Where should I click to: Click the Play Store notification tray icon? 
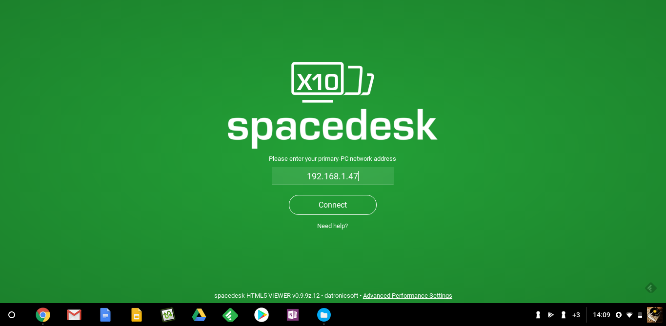pos(551,315)
